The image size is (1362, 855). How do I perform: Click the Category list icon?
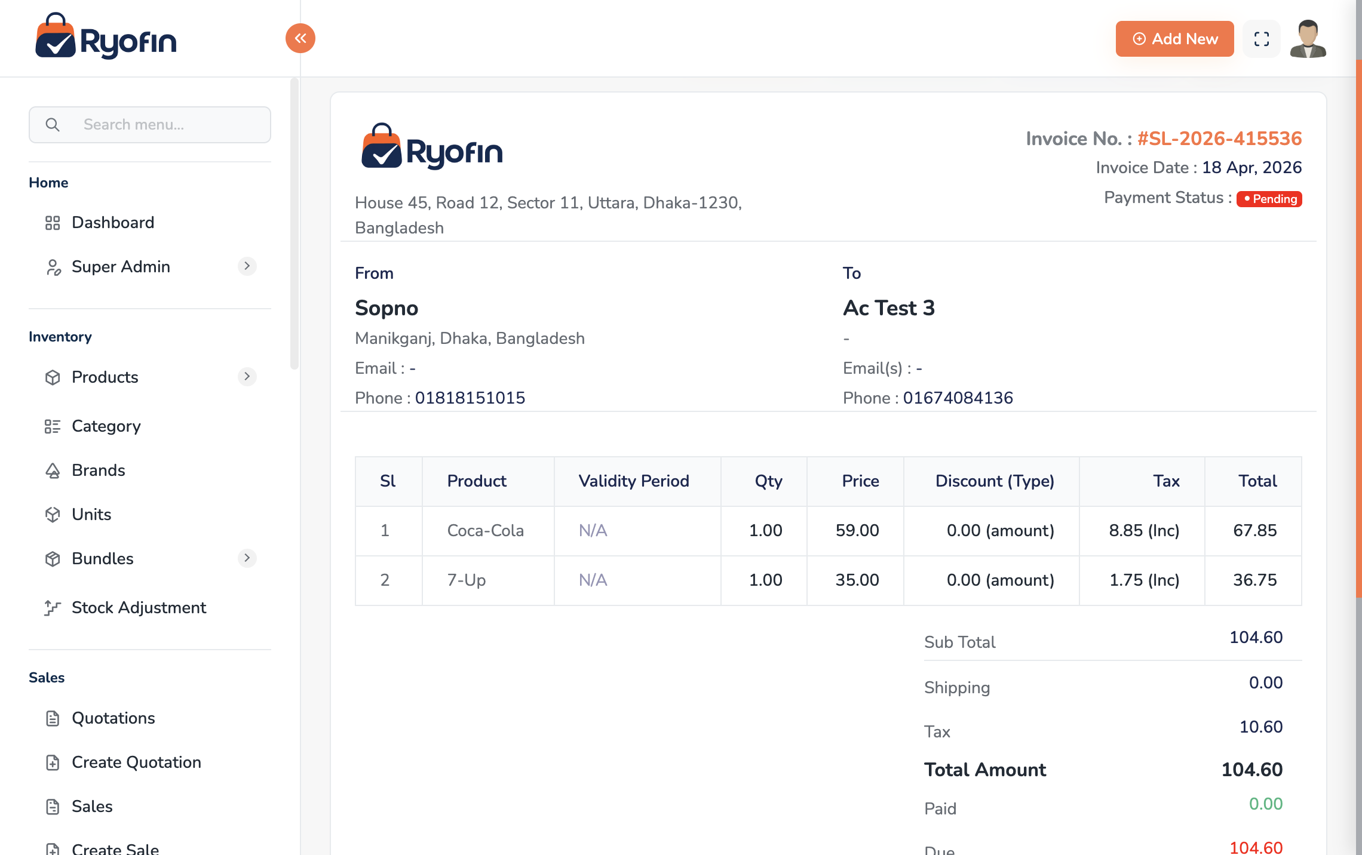tap(53, 426)
